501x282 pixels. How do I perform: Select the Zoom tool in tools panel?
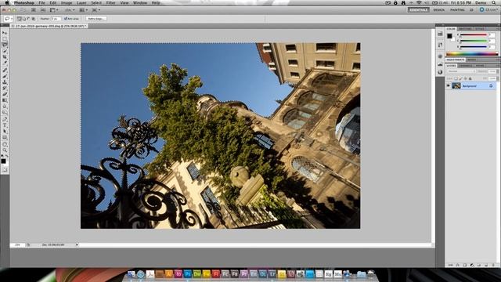[x=5, y=150]
